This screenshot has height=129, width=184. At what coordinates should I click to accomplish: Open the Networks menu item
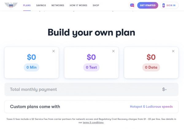pyautogui.click(x=58, y=5)
